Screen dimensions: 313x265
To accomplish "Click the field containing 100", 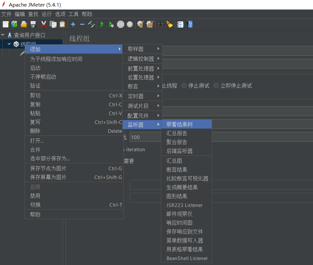I will (x=145, y=137).
